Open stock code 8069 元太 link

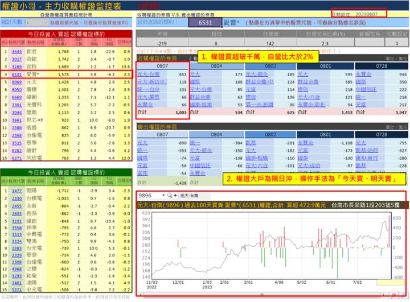click(17, 82)
